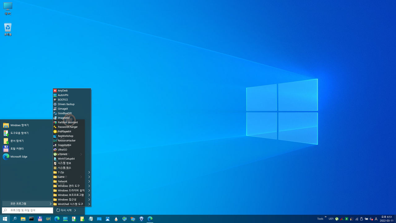The width and height of the screenshot is (396, 223).
Task: Open Tools toolbar label in taskbar
Action: coord(320,219)
